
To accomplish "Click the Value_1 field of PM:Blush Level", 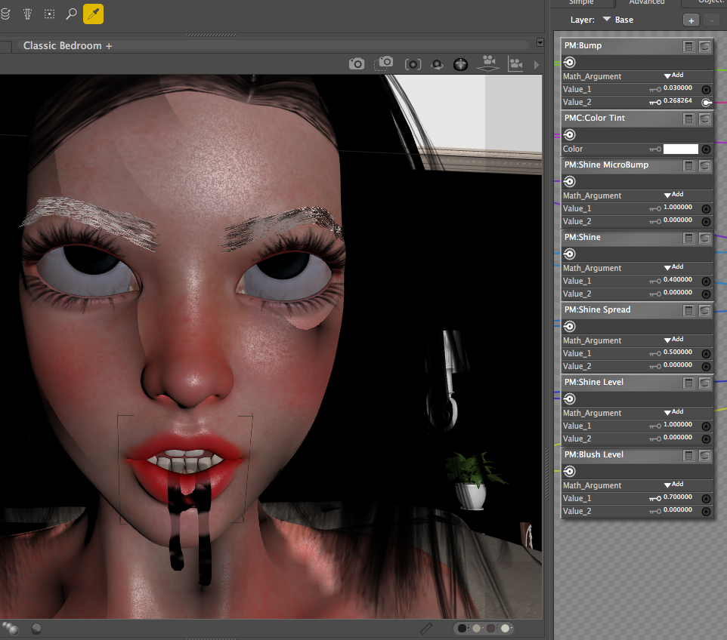I will (677, 498).
